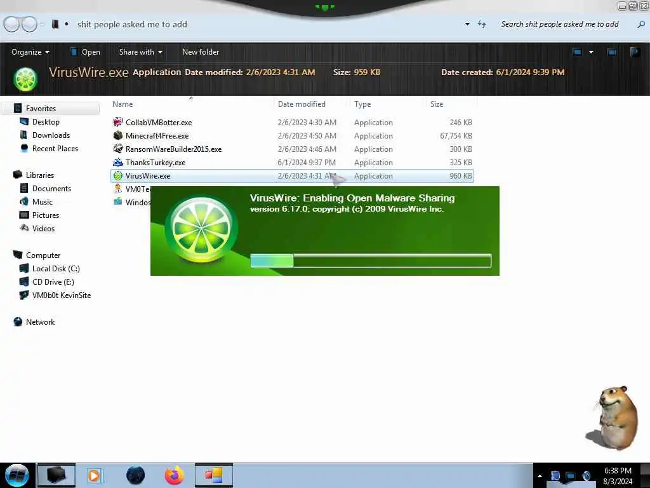Click the Open toolbar button
Image resolution: width=650 pixels, height=488 pixels.
pyautogui.click(x=86, y=52)
